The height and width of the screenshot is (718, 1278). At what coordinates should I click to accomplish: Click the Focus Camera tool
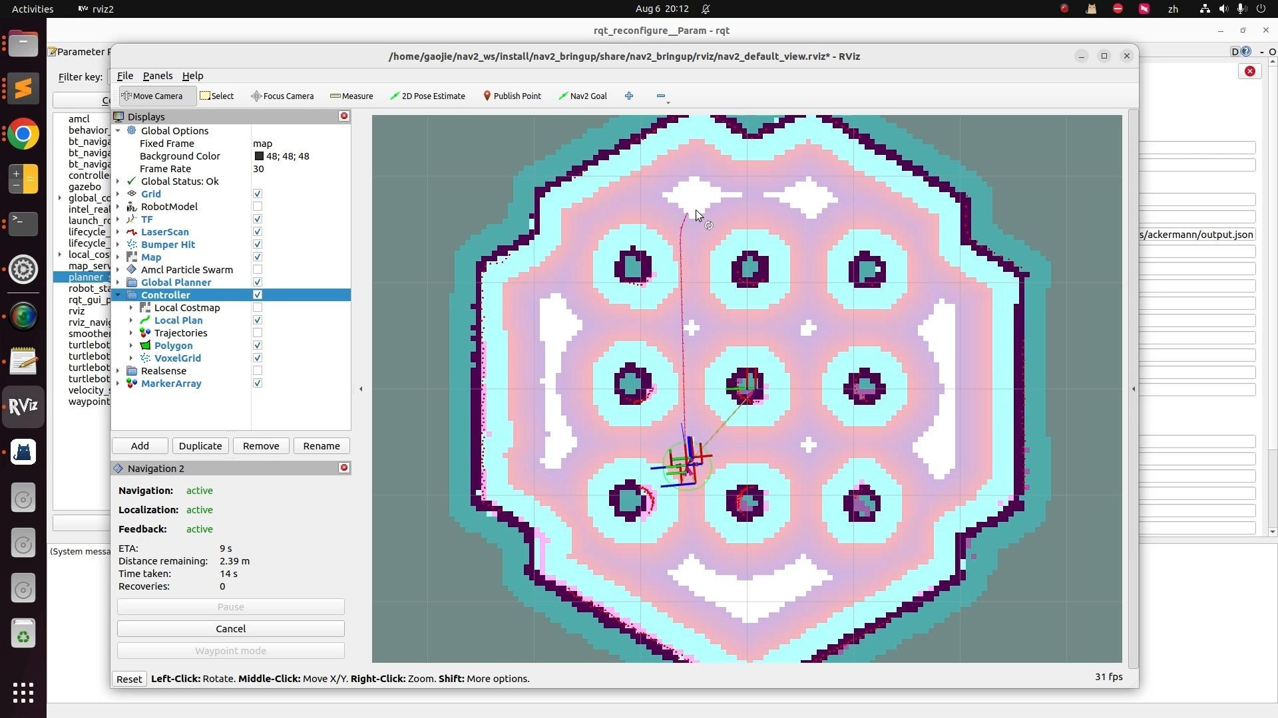pos(282,96)
